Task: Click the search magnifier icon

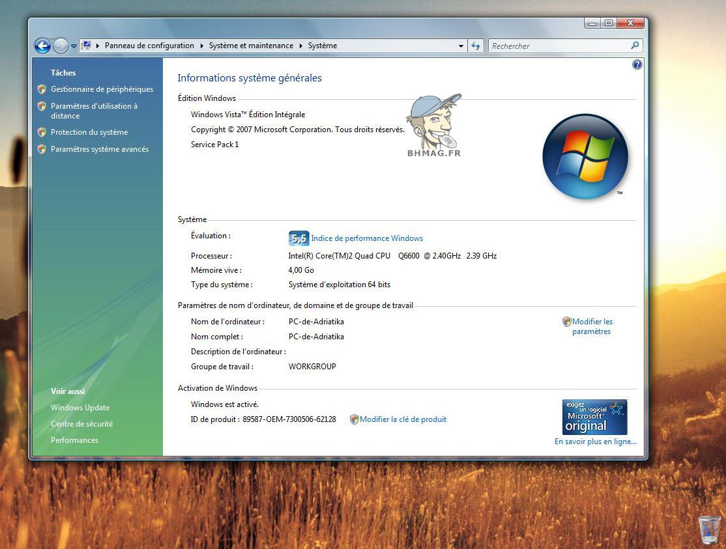Action: pyautogui.click(x=635, y=46)
